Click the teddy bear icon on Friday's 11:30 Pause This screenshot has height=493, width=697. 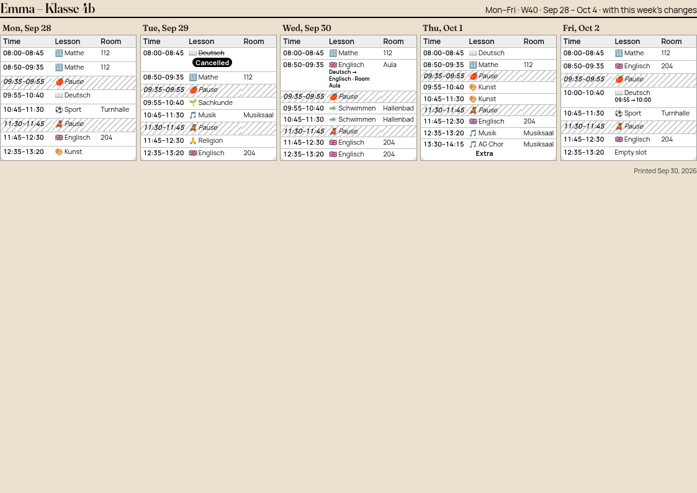click(x=619, y=126)
